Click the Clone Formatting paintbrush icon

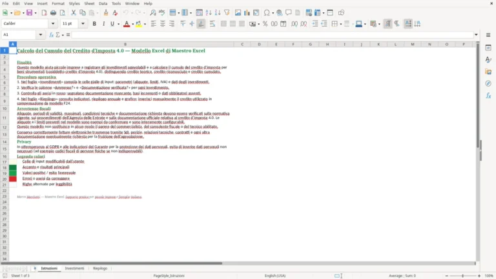pos(106,13)
